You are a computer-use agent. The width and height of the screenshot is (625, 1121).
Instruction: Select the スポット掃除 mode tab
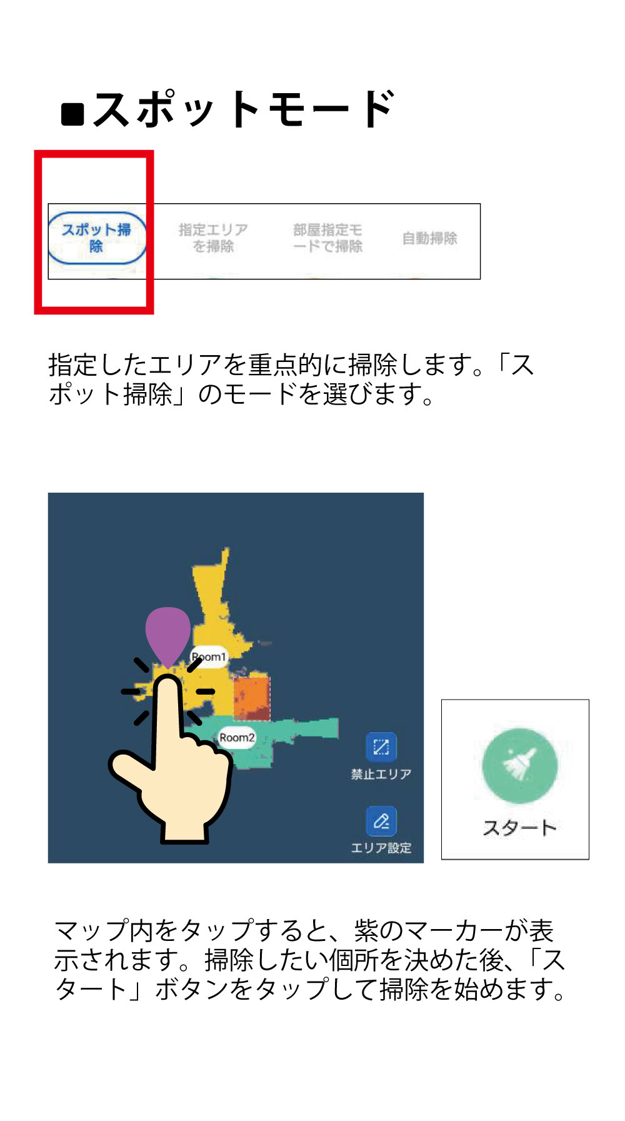96,238
